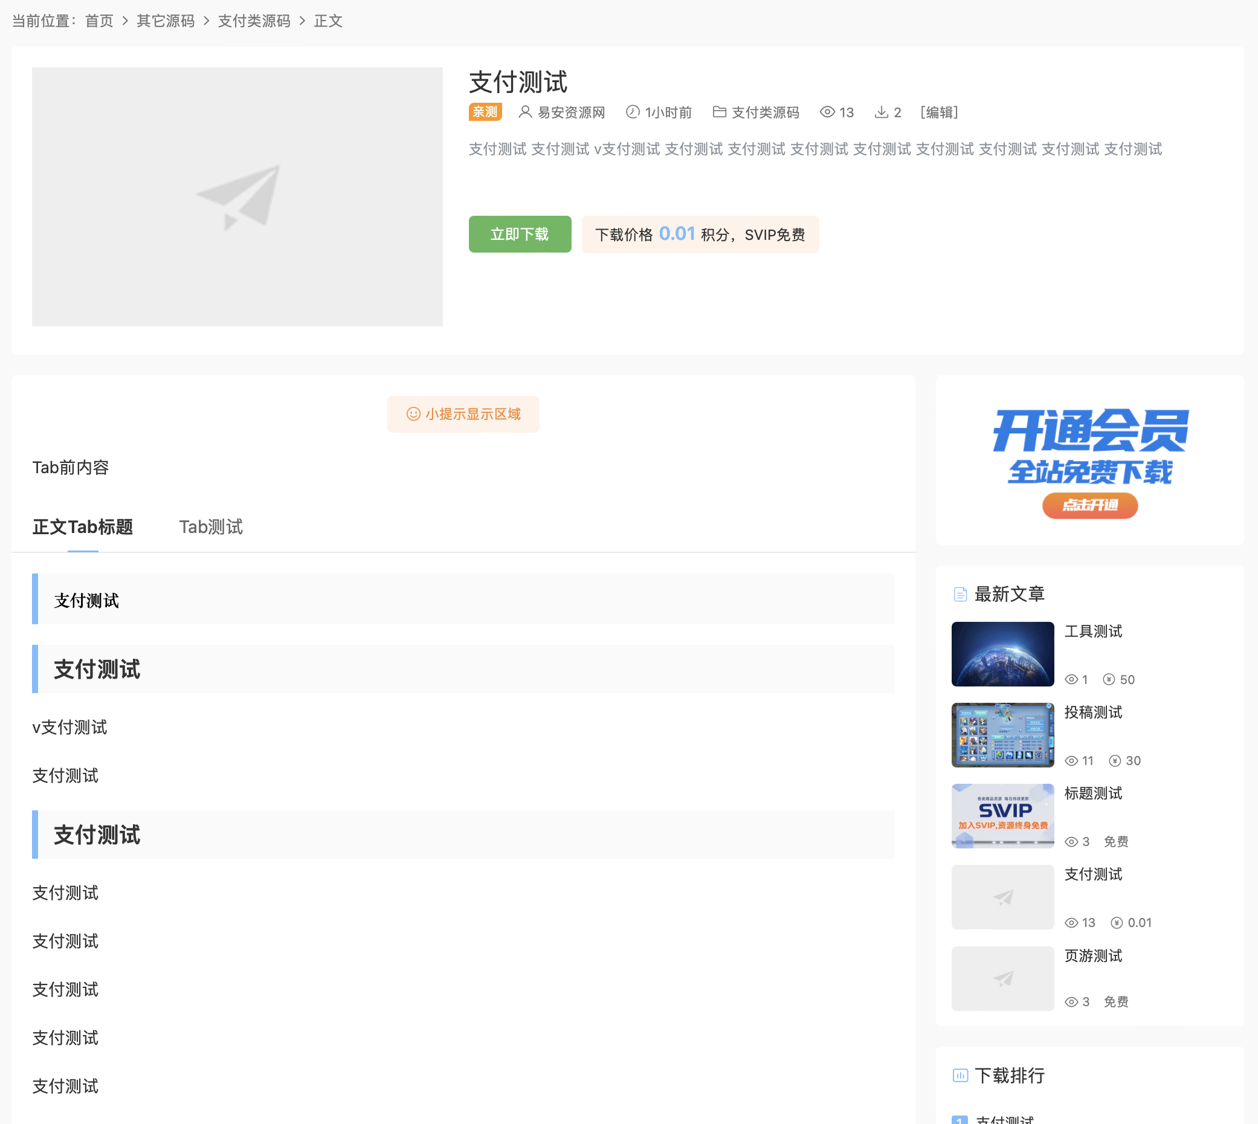Click the orange 亲测 badge
1258x1124 pixels.
(485, 112)
